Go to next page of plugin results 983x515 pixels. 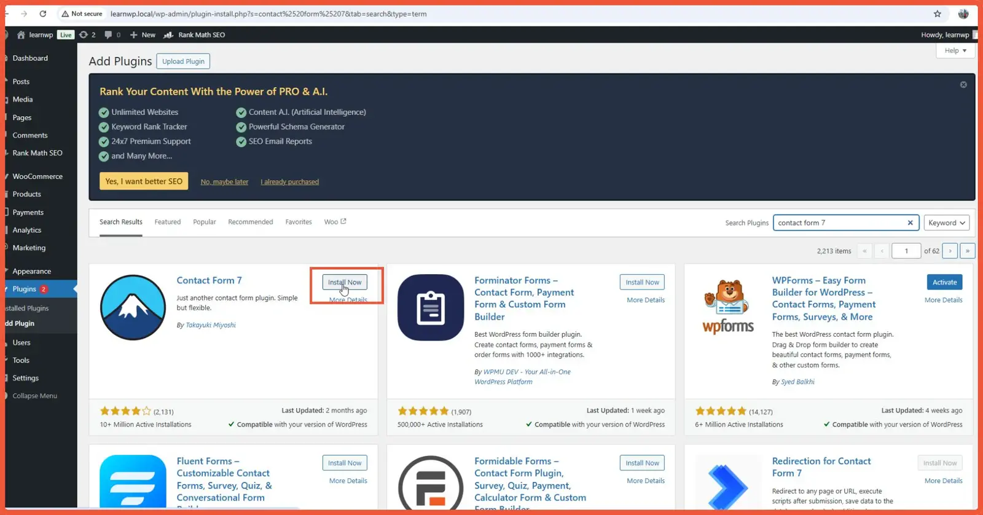950,251
